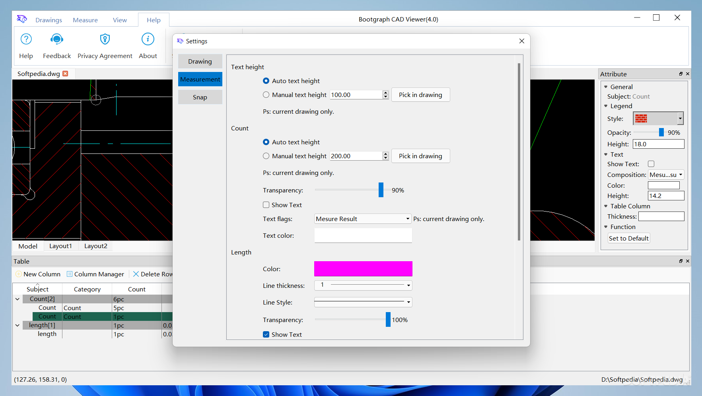Click the Bootgraph app logo icon

22,19
